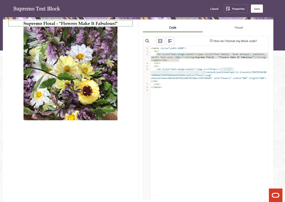This screenshot has height=202, width=285.
Task: Open the Properties panel
Action: [236, 9]
